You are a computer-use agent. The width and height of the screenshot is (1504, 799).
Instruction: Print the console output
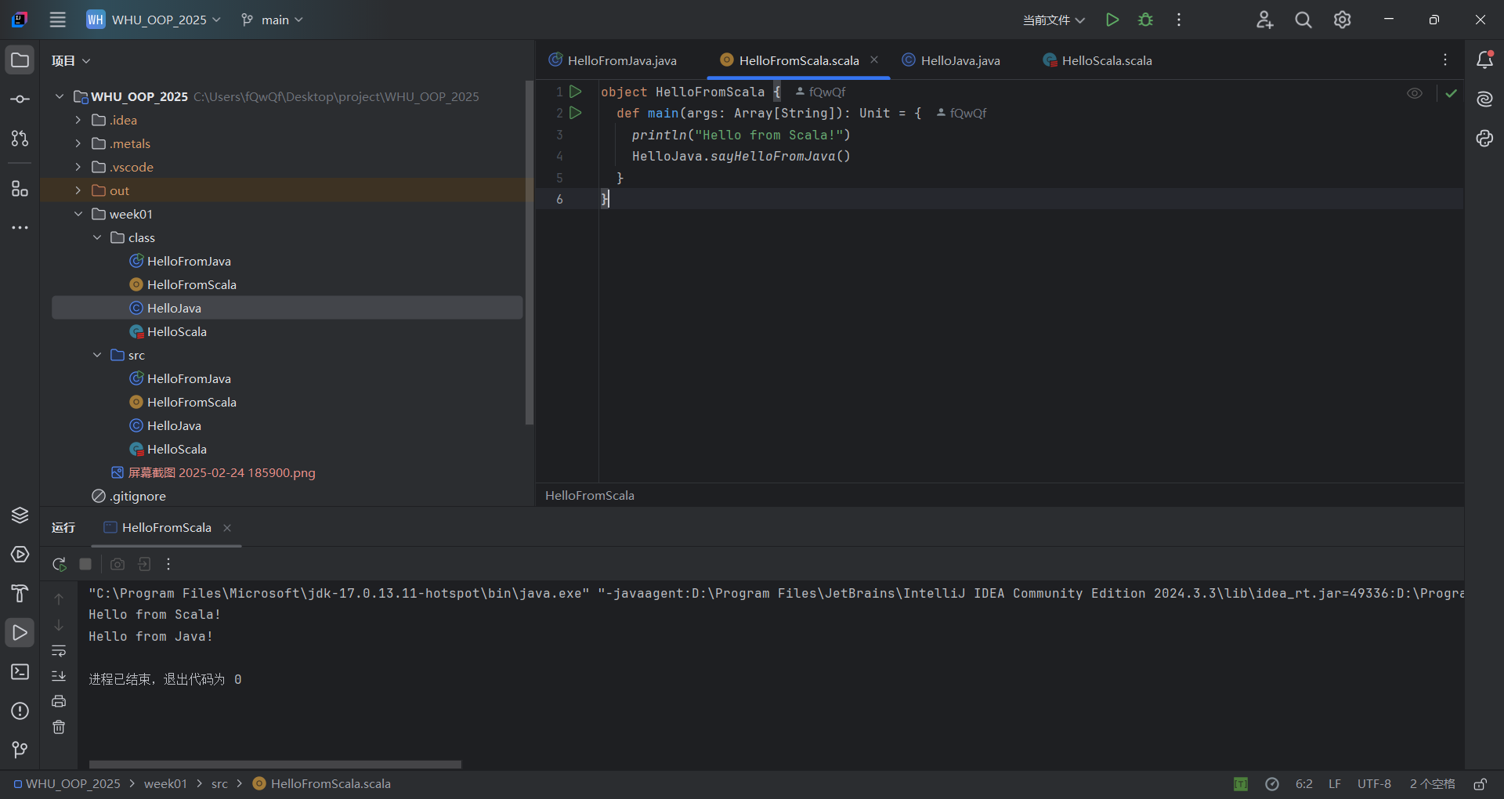(59, 701)
